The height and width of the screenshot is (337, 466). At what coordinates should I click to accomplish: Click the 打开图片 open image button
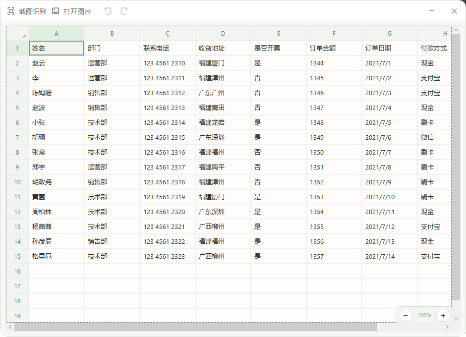pos(71,11)
